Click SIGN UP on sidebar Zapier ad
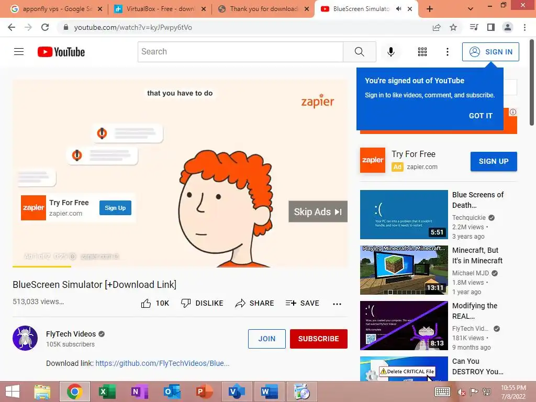Screen dimensions: 536x402 [x=494, y=161]
